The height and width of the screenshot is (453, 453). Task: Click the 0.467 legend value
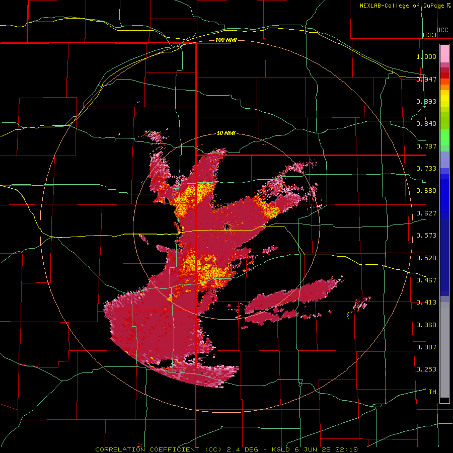pos(426,280)
